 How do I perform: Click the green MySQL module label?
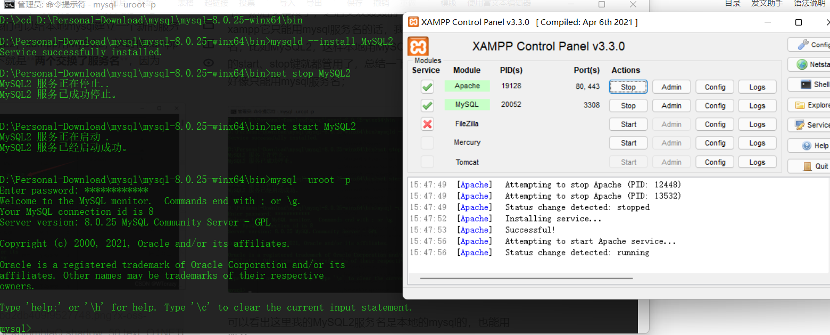click(x=467, y=105)
